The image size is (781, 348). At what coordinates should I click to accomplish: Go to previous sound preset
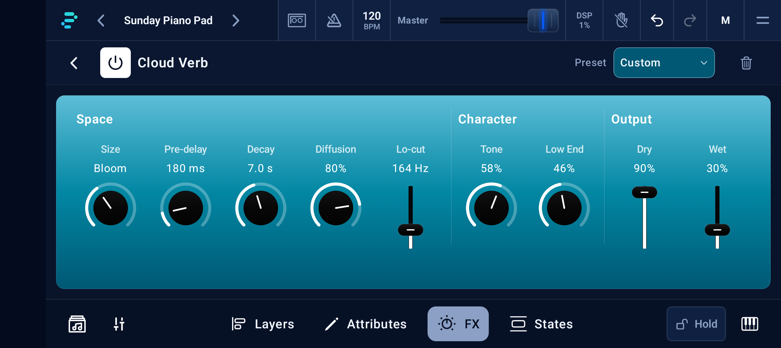[x=101, y=21]
